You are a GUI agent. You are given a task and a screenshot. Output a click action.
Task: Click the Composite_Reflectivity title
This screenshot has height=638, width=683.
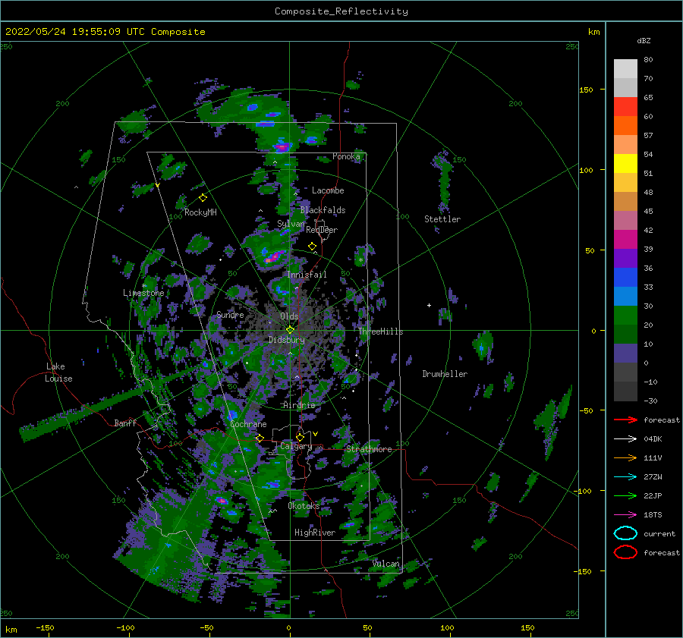(341, 11)
